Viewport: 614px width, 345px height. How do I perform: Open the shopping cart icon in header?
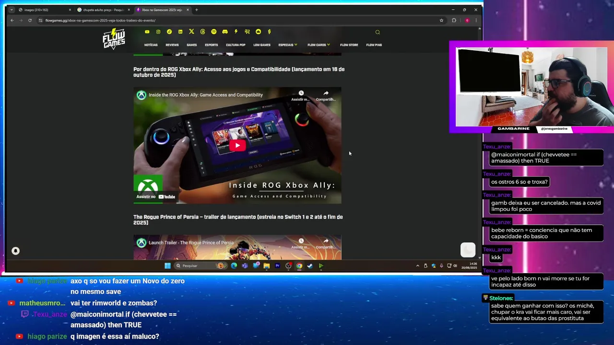tap(247, 32)
